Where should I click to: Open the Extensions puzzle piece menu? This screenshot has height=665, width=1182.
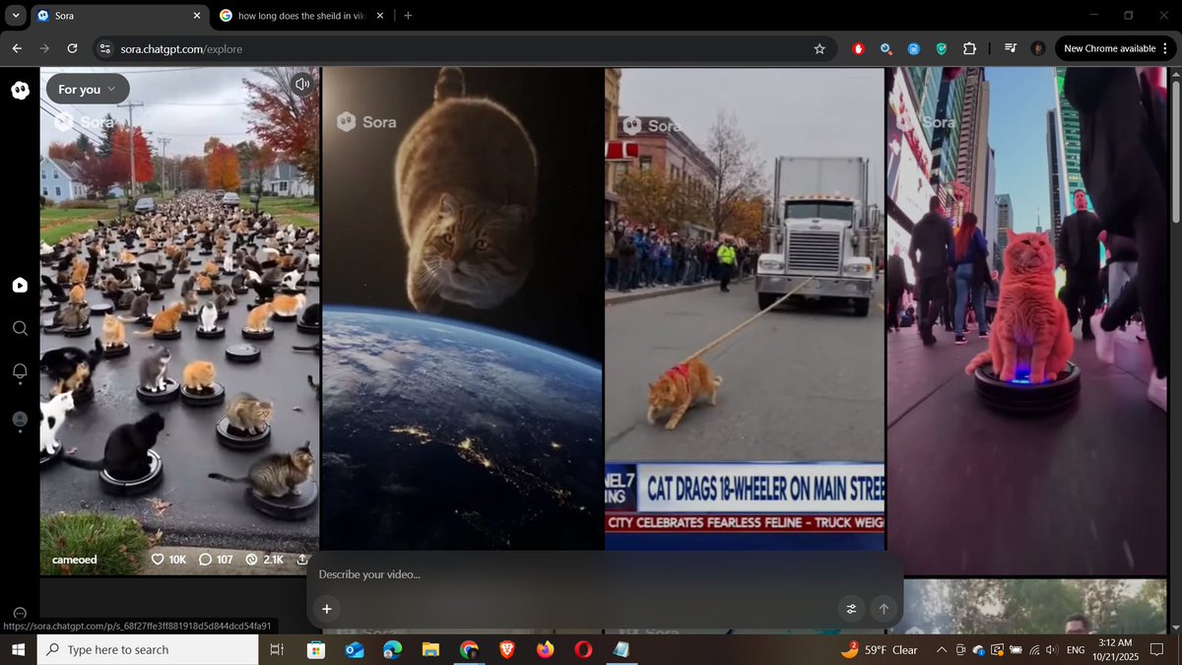tap(969, 48)
